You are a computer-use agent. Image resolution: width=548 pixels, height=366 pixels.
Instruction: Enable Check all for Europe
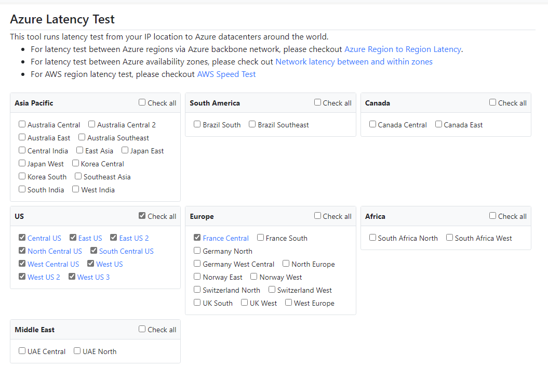317,215
